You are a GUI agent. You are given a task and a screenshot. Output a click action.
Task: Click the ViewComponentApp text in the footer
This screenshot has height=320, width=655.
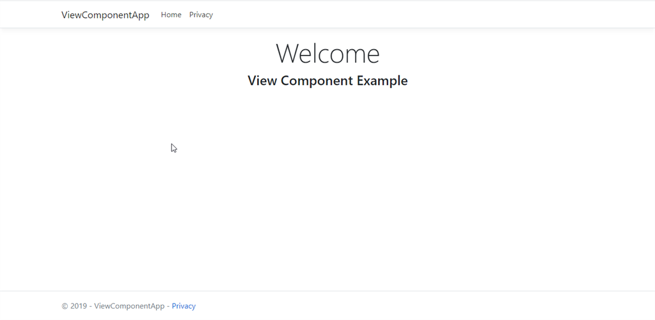click(129, 306)
